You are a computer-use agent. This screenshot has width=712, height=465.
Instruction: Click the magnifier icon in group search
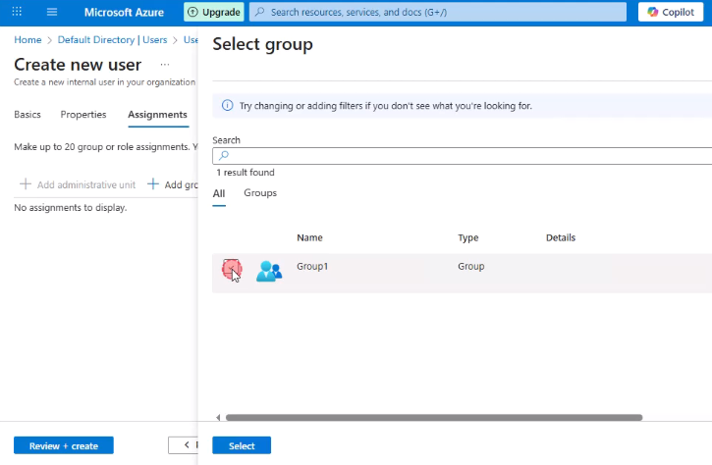(224, 156)
